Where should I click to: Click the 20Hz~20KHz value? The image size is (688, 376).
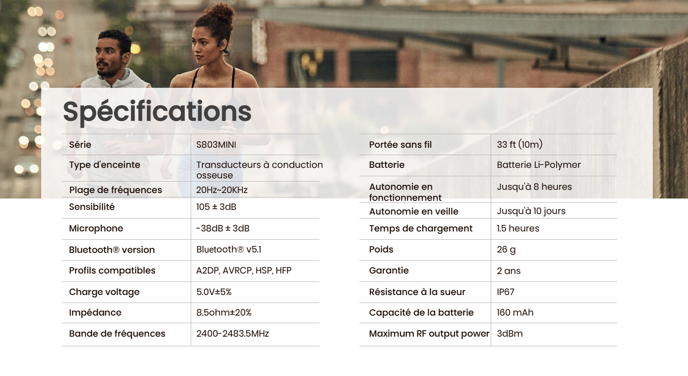pyautogui.click(x=222, y=190)
